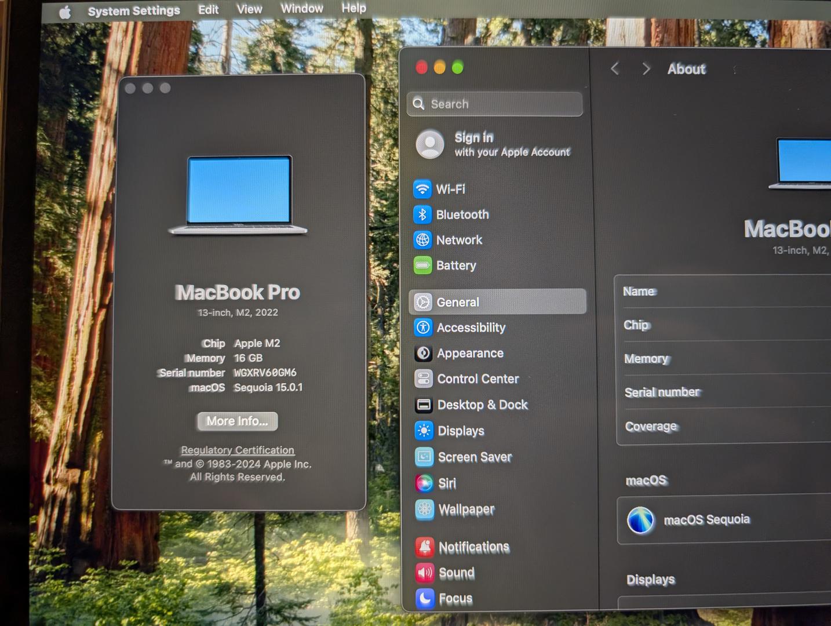Click the Desktop & Dock icon
Viewport: 831px width, 626px height.
pyautogui.click(x=424, y=405)
